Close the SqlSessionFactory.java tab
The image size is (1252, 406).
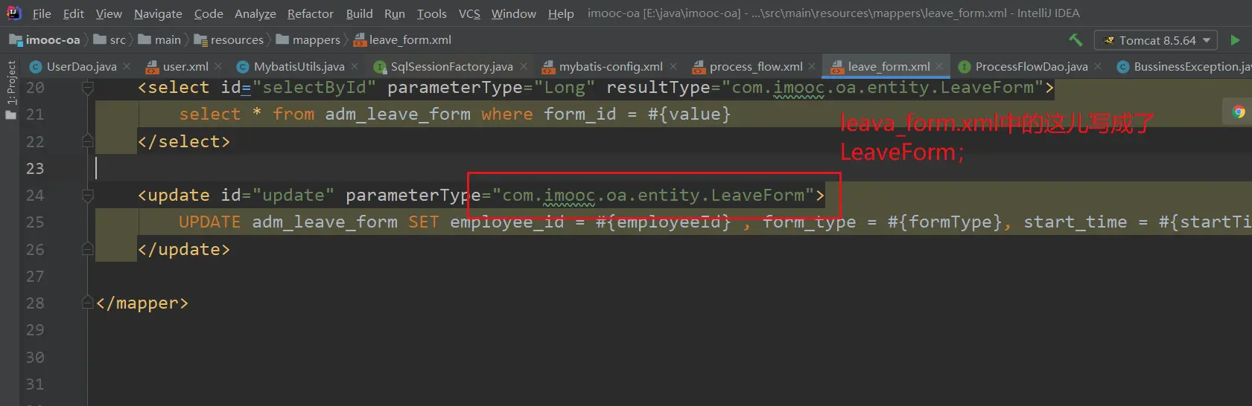[524, 66]
